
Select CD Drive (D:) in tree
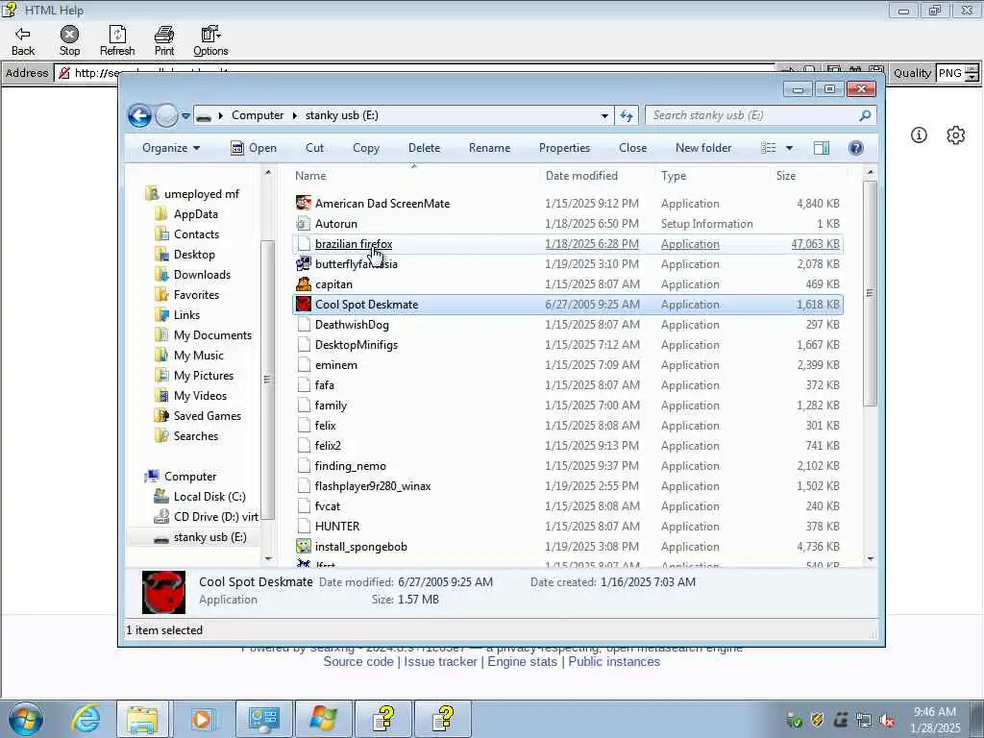215,516
